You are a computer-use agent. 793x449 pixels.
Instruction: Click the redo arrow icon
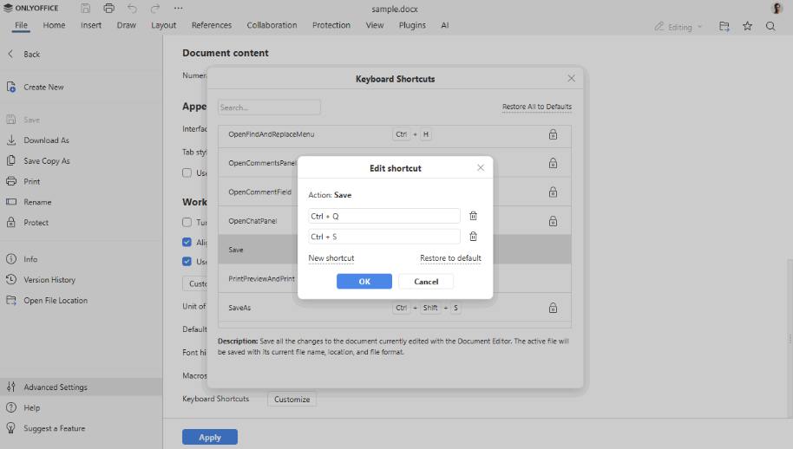click(155, 8)
